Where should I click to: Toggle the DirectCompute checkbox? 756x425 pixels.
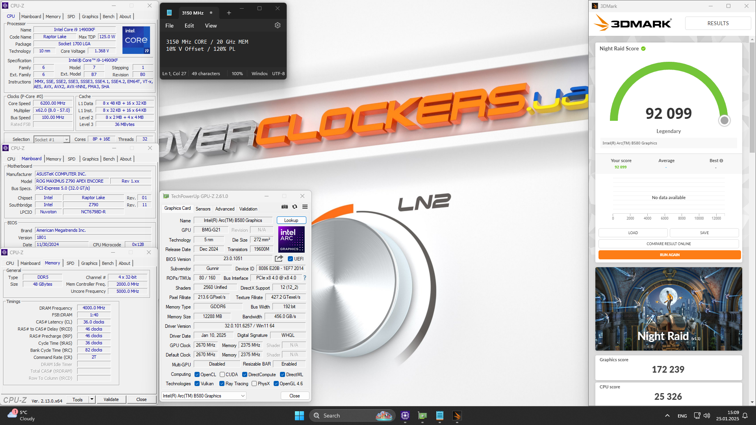click(x=245, y=374)
